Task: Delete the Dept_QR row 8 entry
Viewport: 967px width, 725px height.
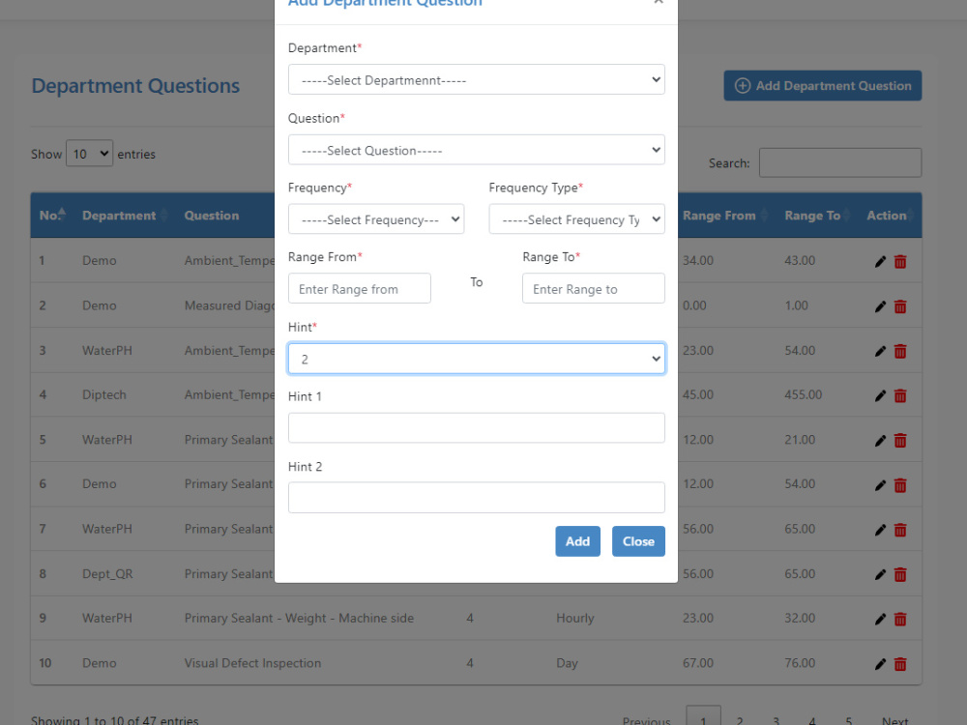Action: pos(900,574)
